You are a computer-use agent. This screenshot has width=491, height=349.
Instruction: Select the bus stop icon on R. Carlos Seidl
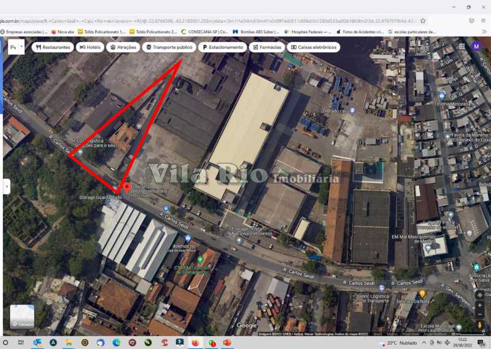click(x=166, y=209)
